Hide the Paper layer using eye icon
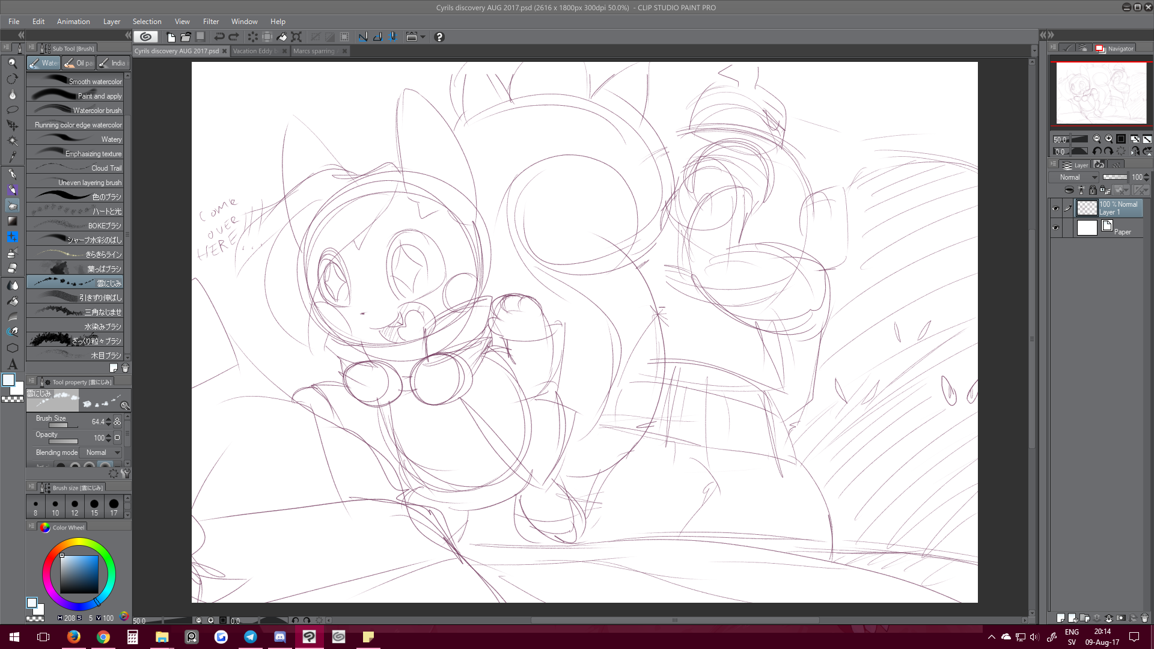 [1055, 228]
